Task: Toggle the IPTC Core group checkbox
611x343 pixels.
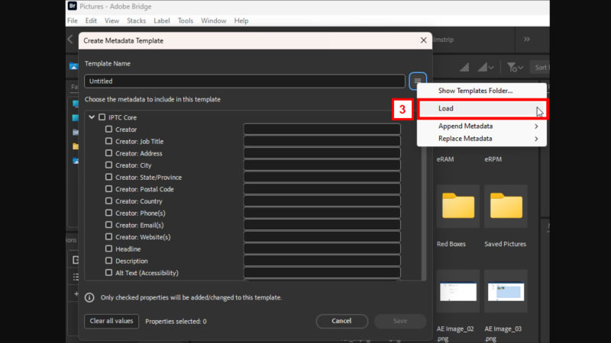Action: pos(102,117)
